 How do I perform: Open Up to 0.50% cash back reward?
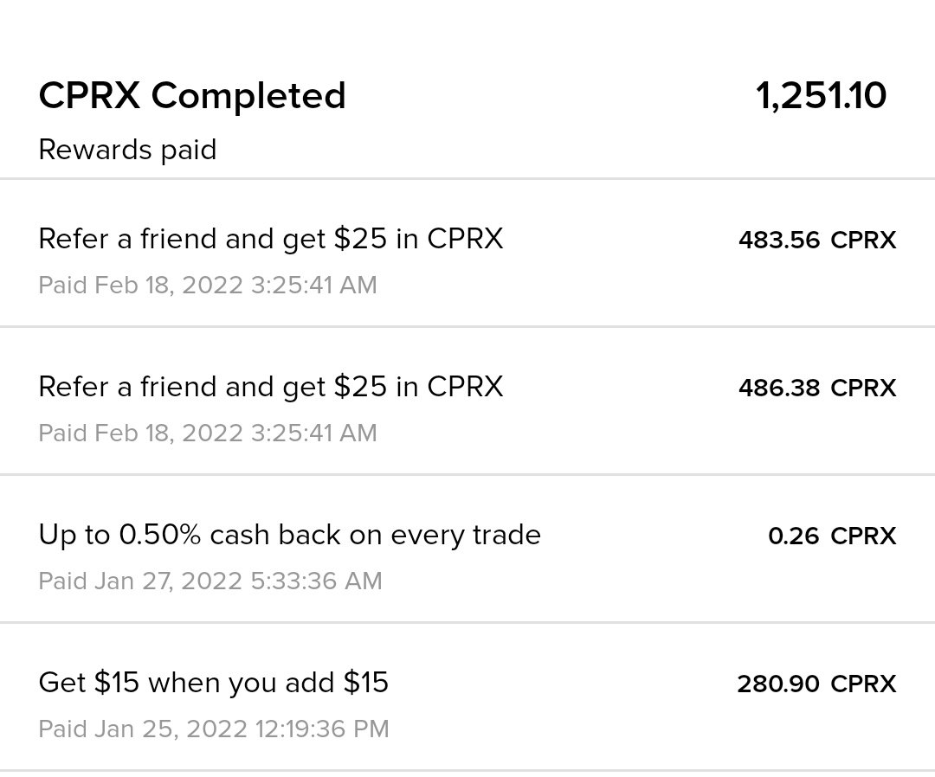pyautogui.click(x=467, y=549)
